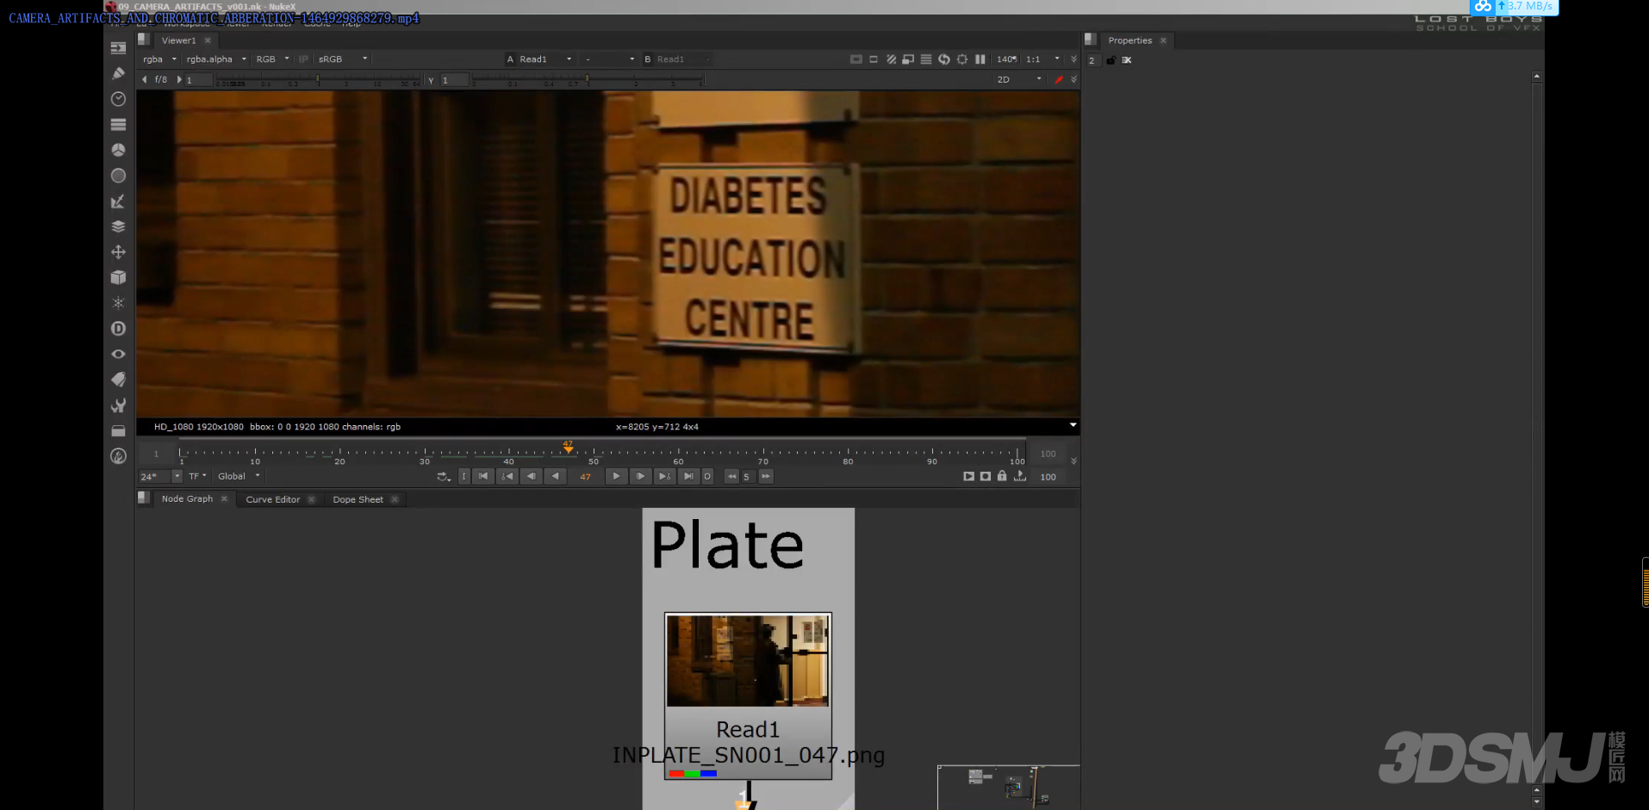Open the 2D view mode dropdown
The width and height of the screenshot is (1649, 810).
(1019, 79)
